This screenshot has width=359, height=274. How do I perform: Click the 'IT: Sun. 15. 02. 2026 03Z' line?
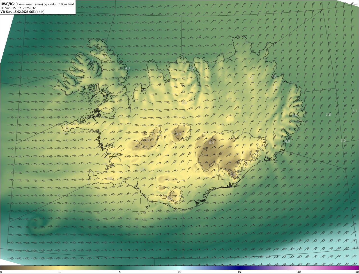[x=18, y=8]
